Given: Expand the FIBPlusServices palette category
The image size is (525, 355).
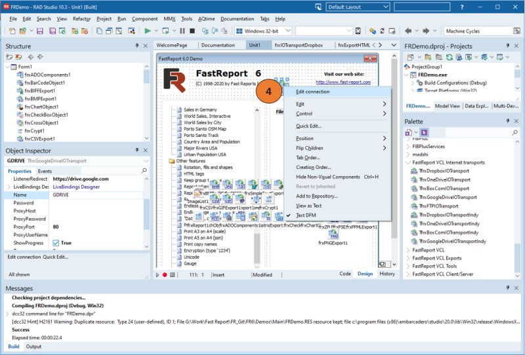Looking at the screenshot, I should [408, 147].
